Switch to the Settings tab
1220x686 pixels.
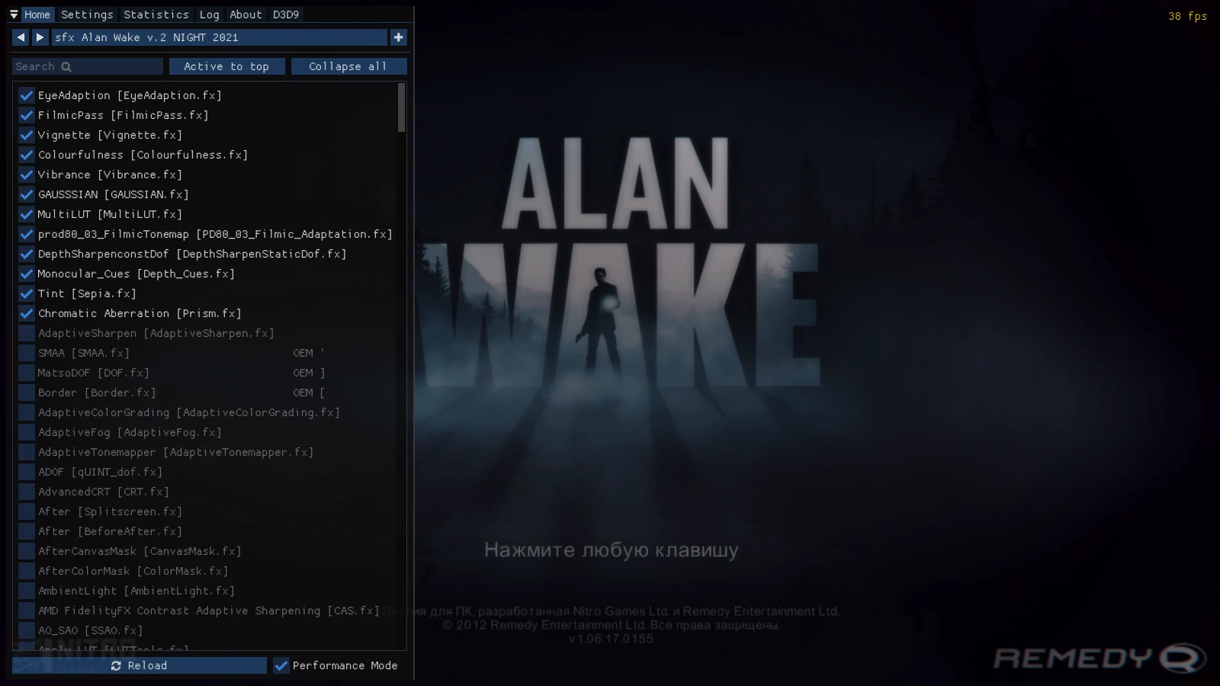coord(87,14)
